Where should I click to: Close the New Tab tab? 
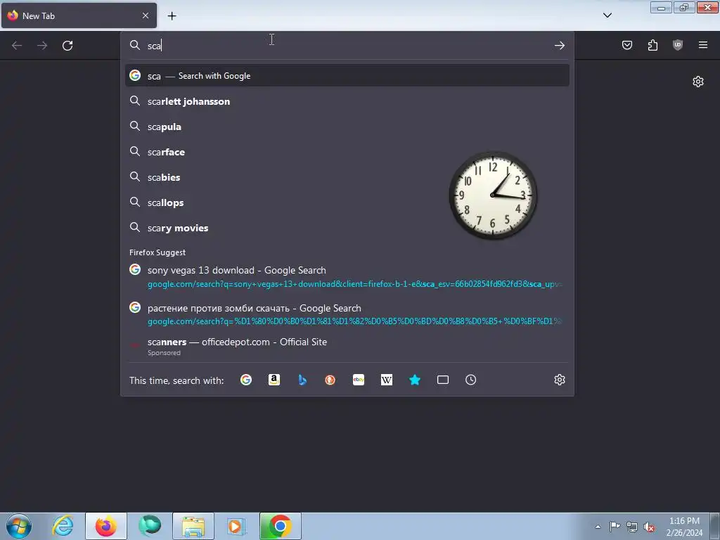point(146,15)
